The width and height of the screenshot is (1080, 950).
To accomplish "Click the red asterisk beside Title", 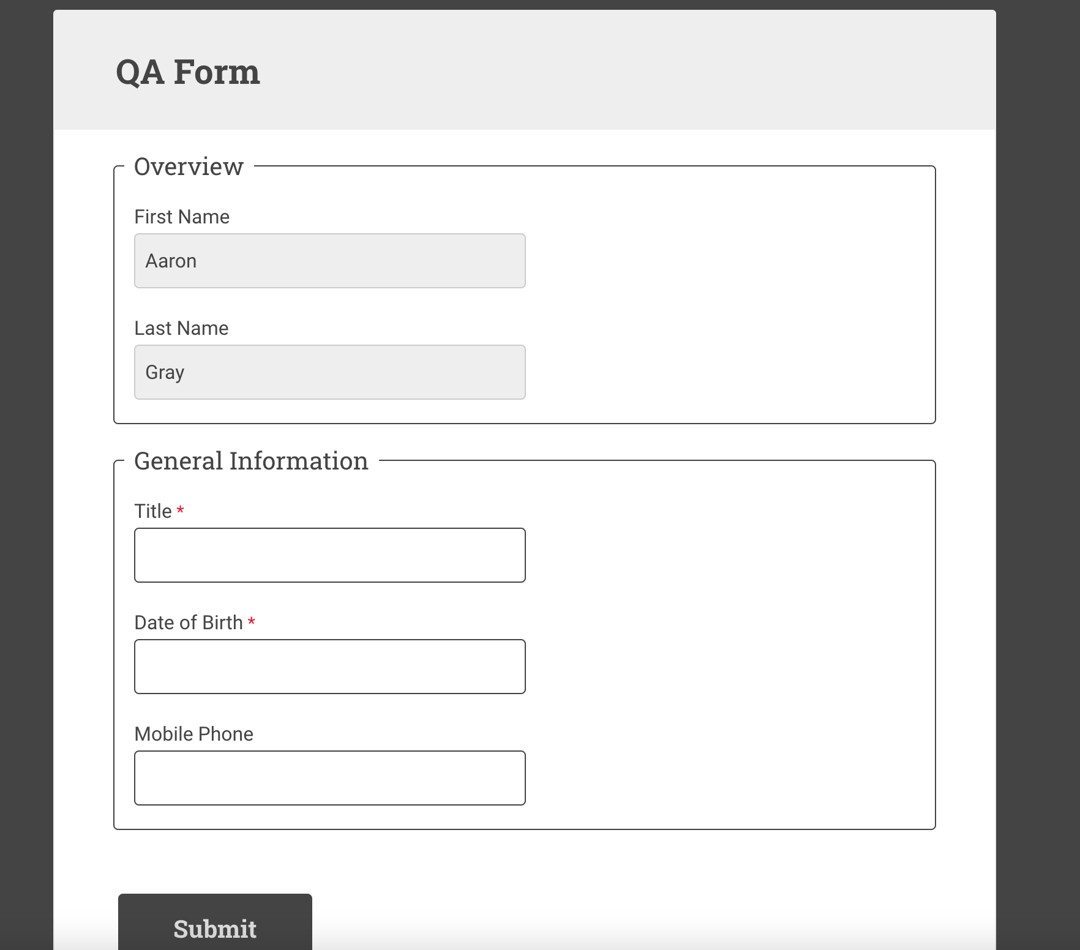I will point(181,511).
